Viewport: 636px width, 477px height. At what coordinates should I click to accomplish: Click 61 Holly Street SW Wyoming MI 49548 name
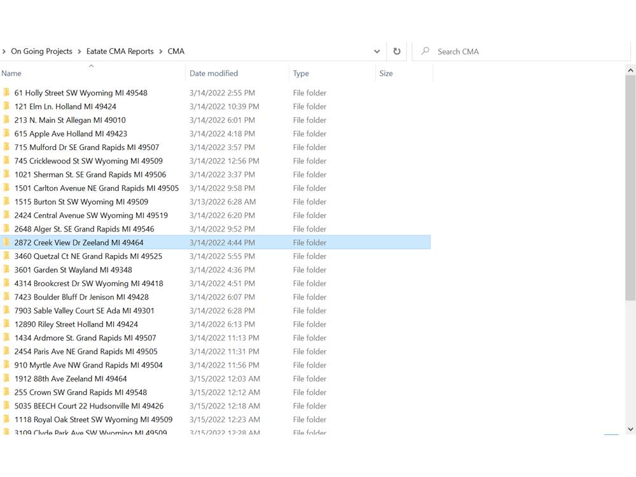tap(81, 93)
